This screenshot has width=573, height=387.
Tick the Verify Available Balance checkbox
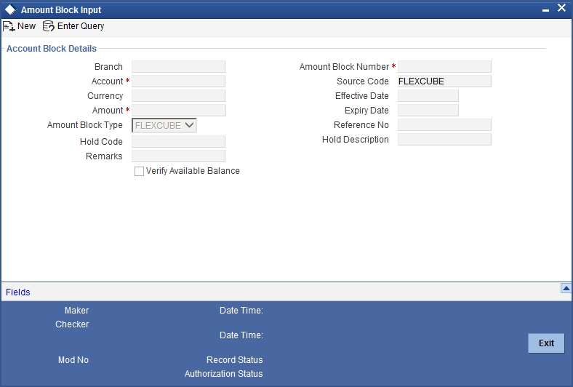[x=139, y=172]
